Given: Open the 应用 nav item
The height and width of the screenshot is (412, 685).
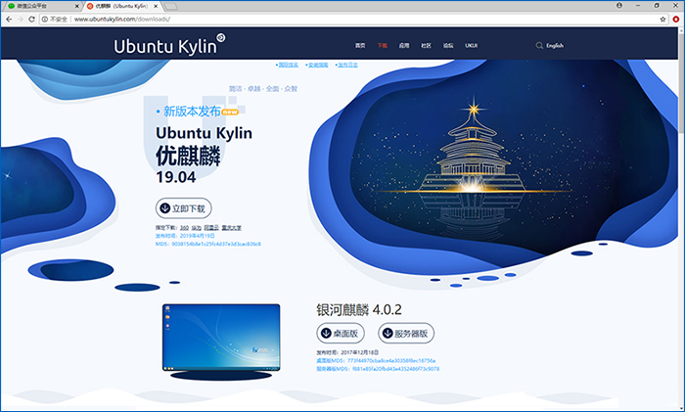Looking at the screenshot, I should pos(404,45).
